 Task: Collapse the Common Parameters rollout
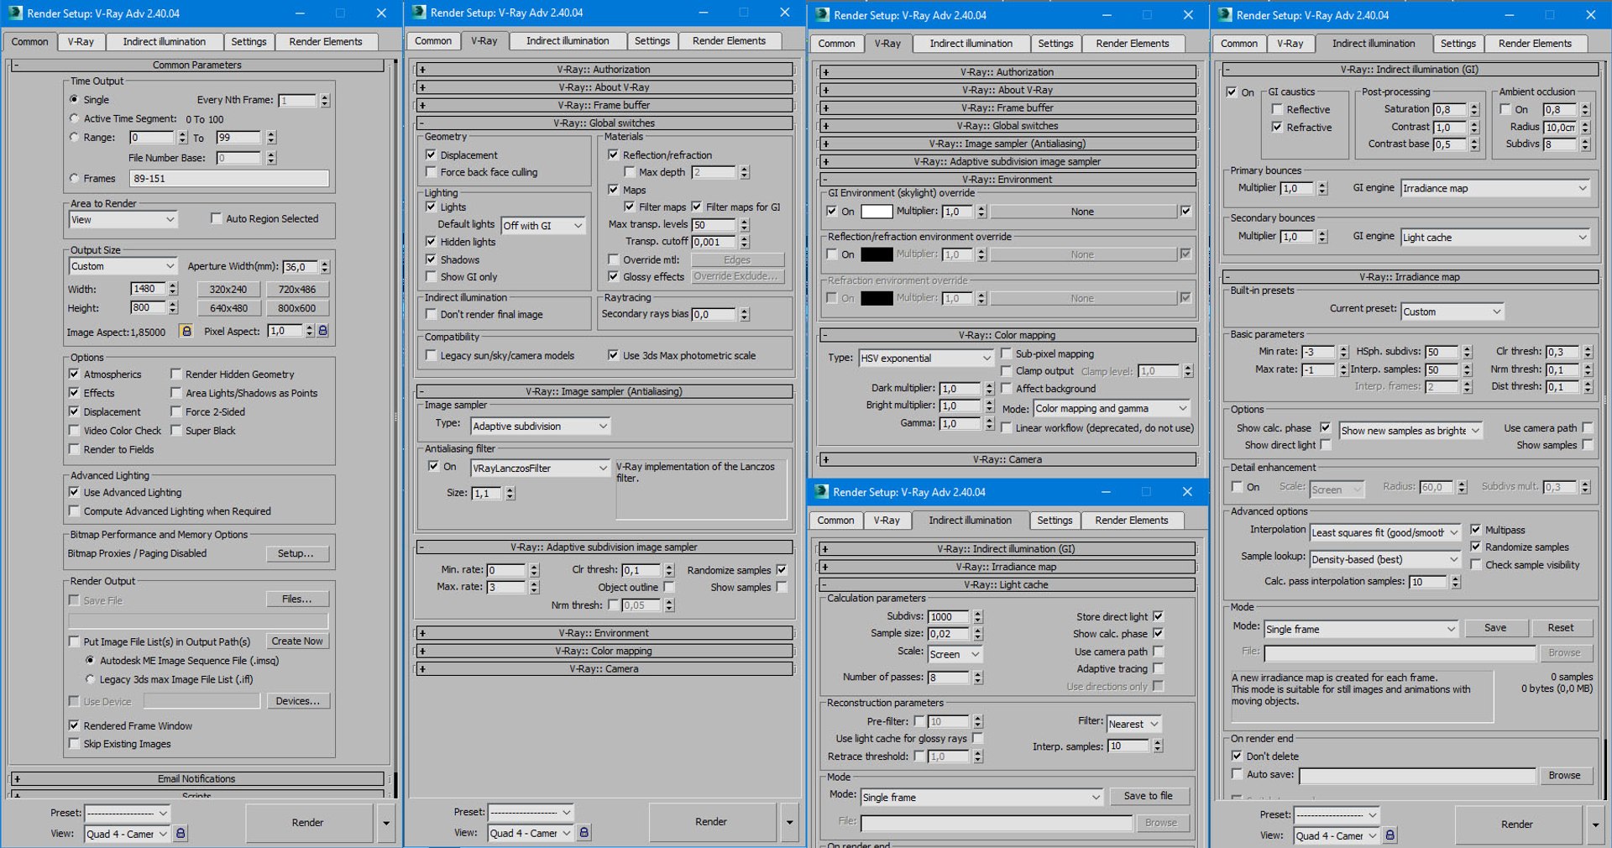(196, 65)
